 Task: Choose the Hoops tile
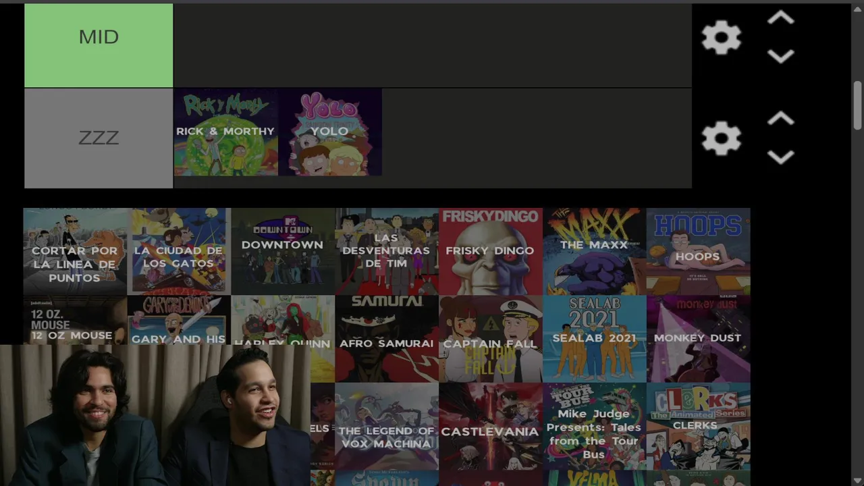(x=699, y=251)
